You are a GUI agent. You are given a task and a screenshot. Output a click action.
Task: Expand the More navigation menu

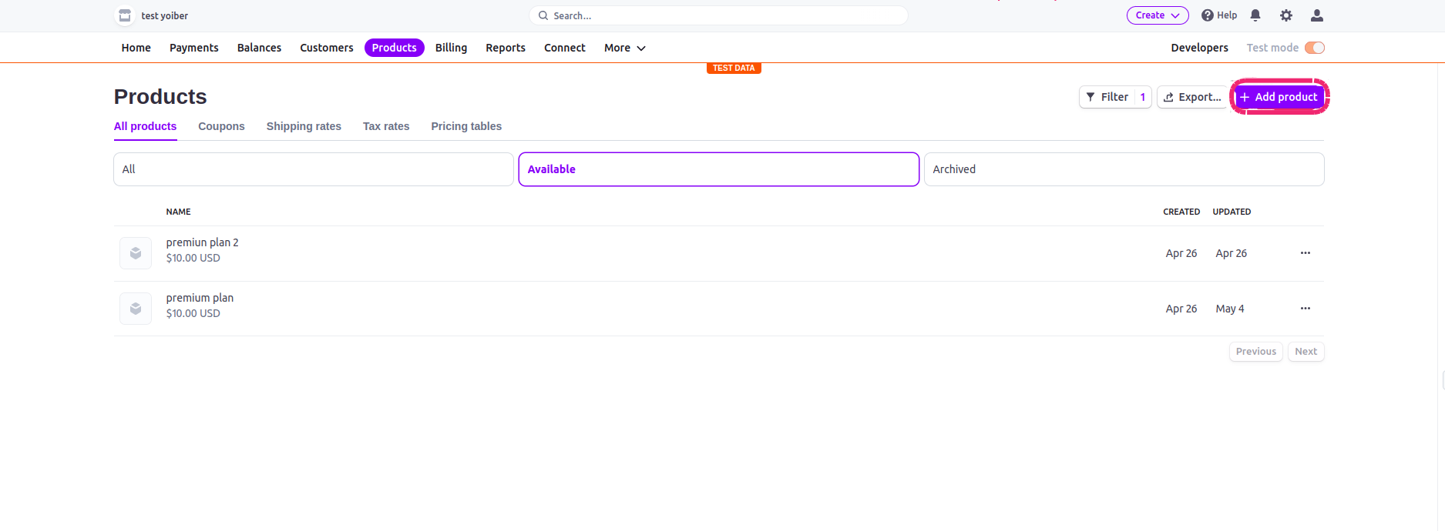pos(625,48)
